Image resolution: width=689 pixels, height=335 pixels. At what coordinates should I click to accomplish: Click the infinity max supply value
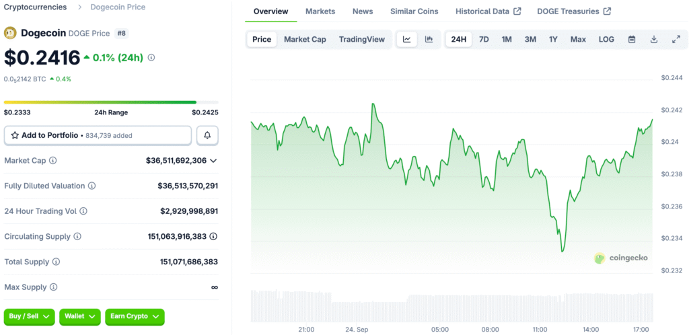coord(215,287)
